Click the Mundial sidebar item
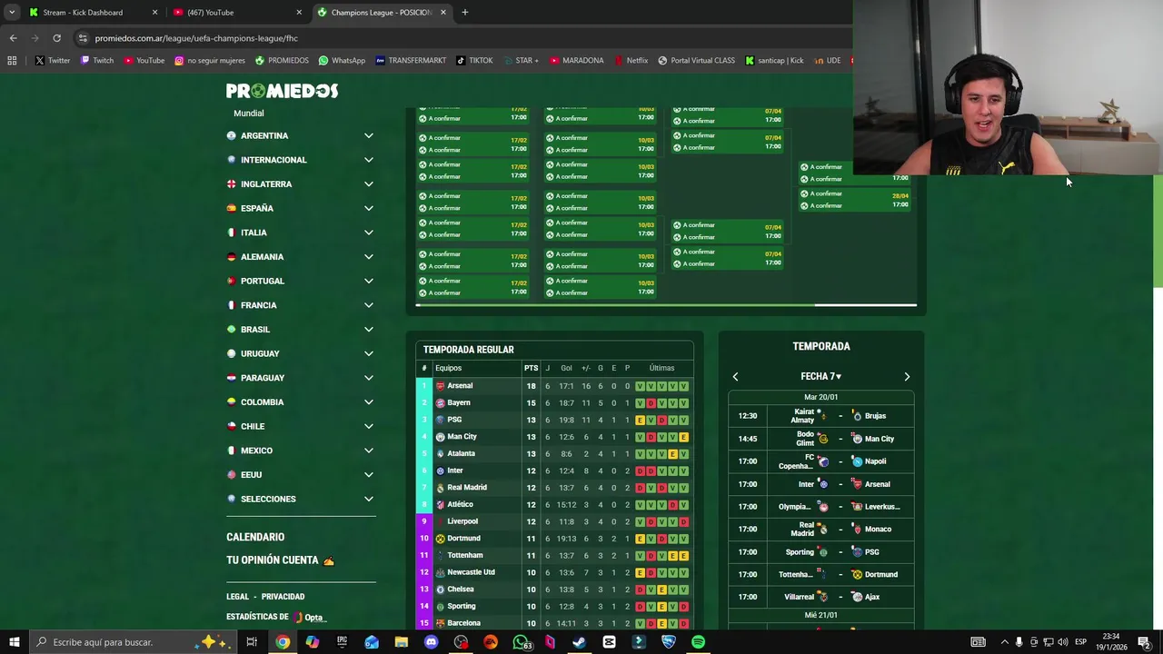The width and height of the screenshot is (1163, 654). click(x=248, y=114)
